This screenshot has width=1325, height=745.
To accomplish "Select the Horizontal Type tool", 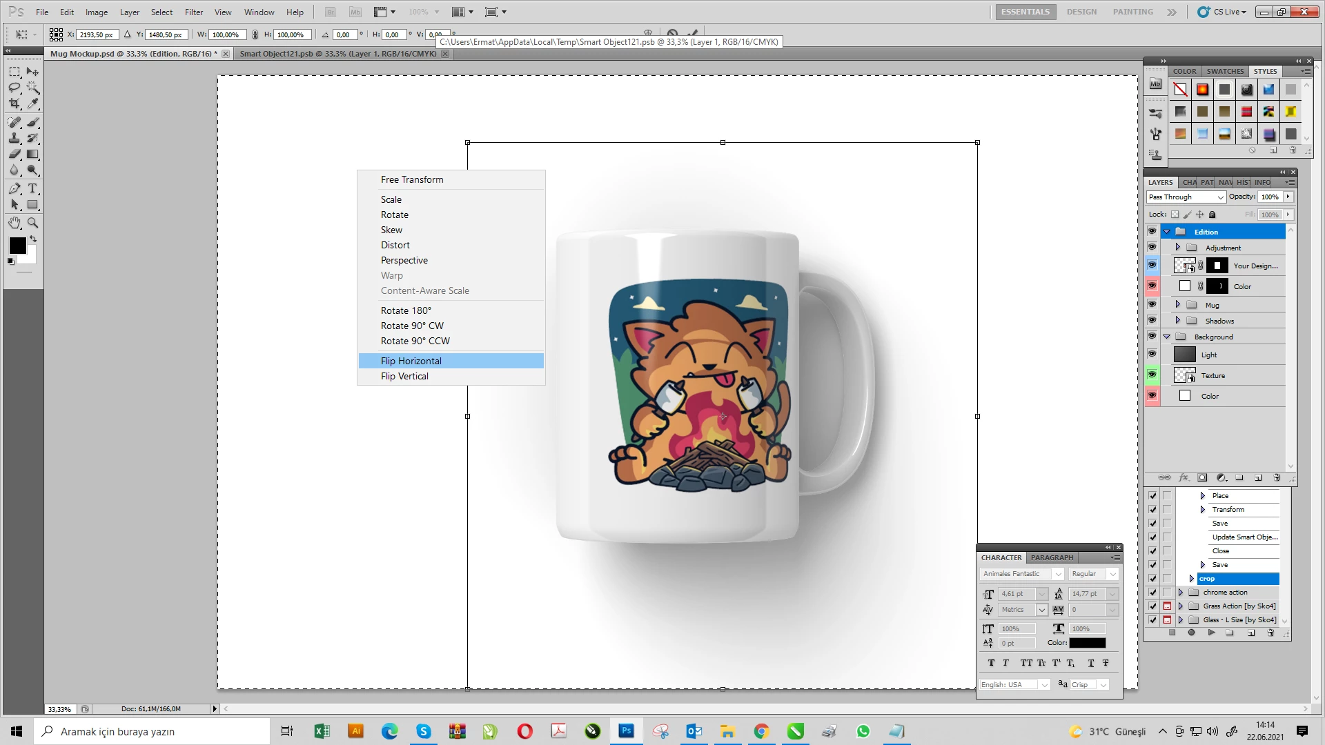I will coord(32,188).
